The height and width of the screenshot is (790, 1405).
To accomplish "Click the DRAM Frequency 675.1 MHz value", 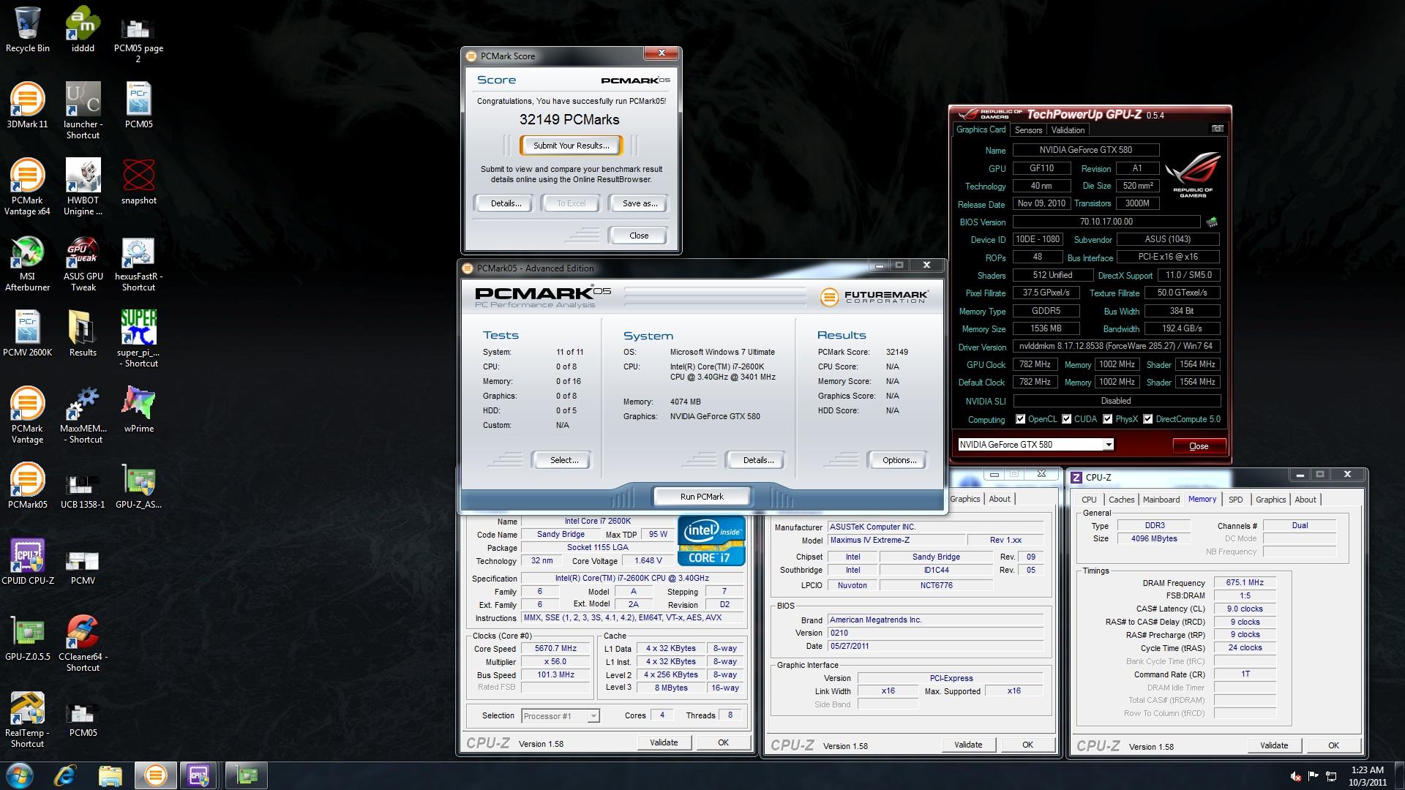I will (x=1245, y=583).
